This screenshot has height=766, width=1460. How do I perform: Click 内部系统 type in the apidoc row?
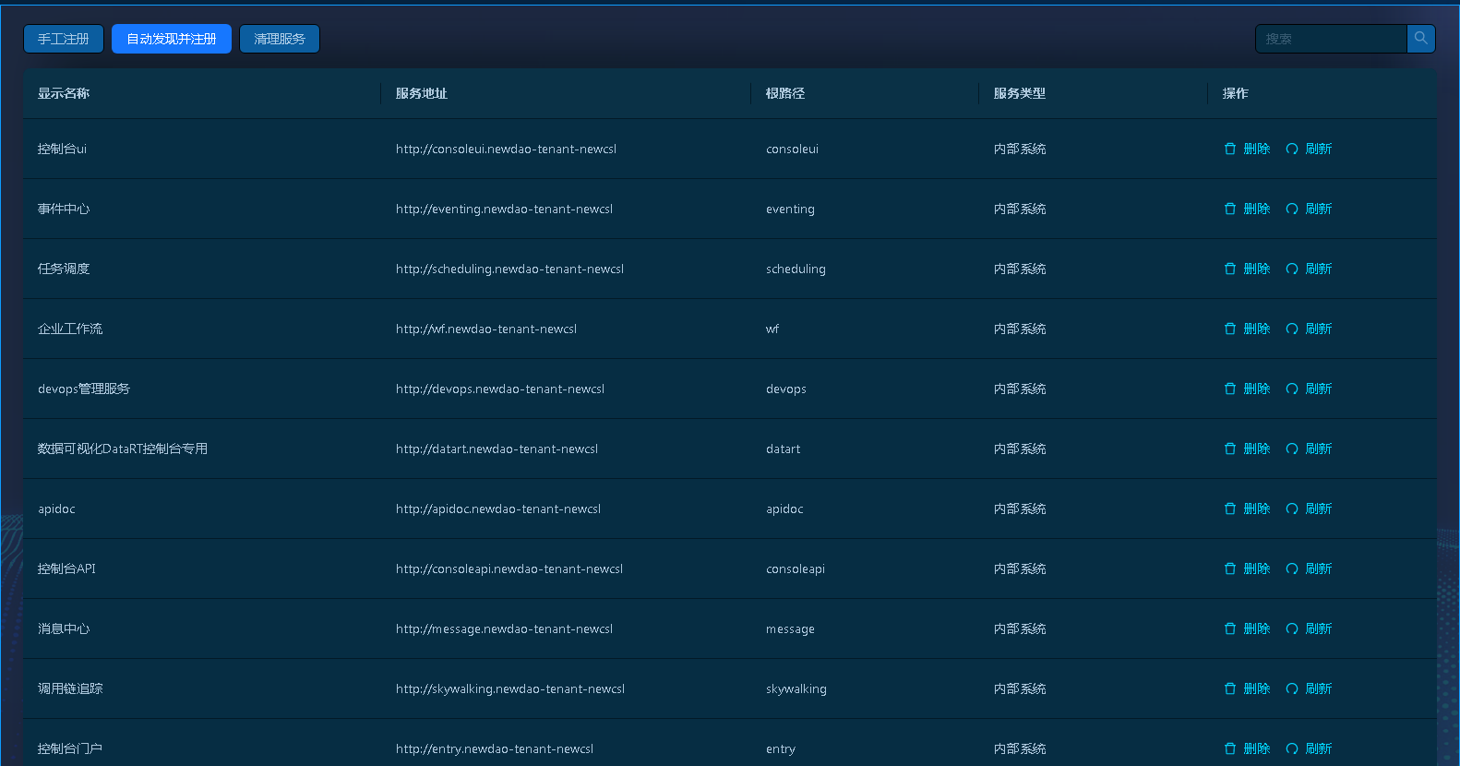pos(1020,509)
